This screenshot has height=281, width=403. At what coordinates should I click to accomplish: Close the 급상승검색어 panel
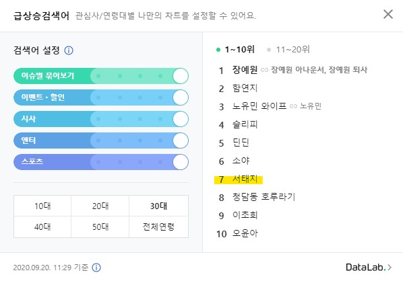click(x=387, y=14)
